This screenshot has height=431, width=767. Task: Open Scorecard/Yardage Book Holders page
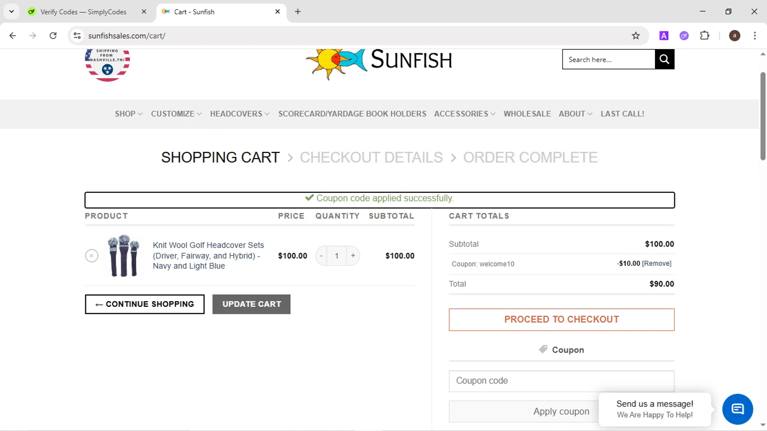352,114
